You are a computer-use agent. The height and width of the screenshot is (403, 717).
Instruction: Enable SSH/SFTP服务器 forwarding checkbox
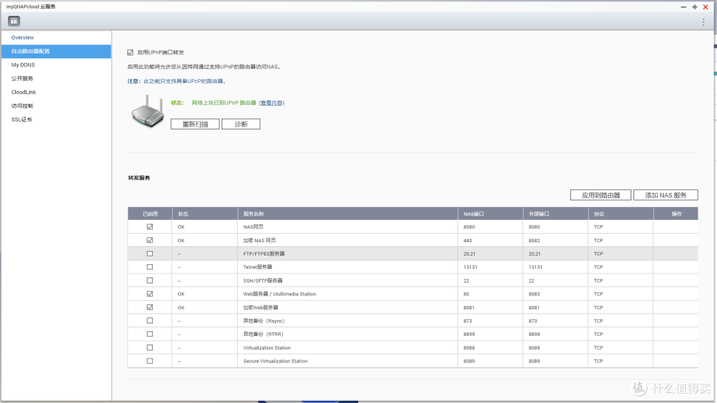click(149, 280)
